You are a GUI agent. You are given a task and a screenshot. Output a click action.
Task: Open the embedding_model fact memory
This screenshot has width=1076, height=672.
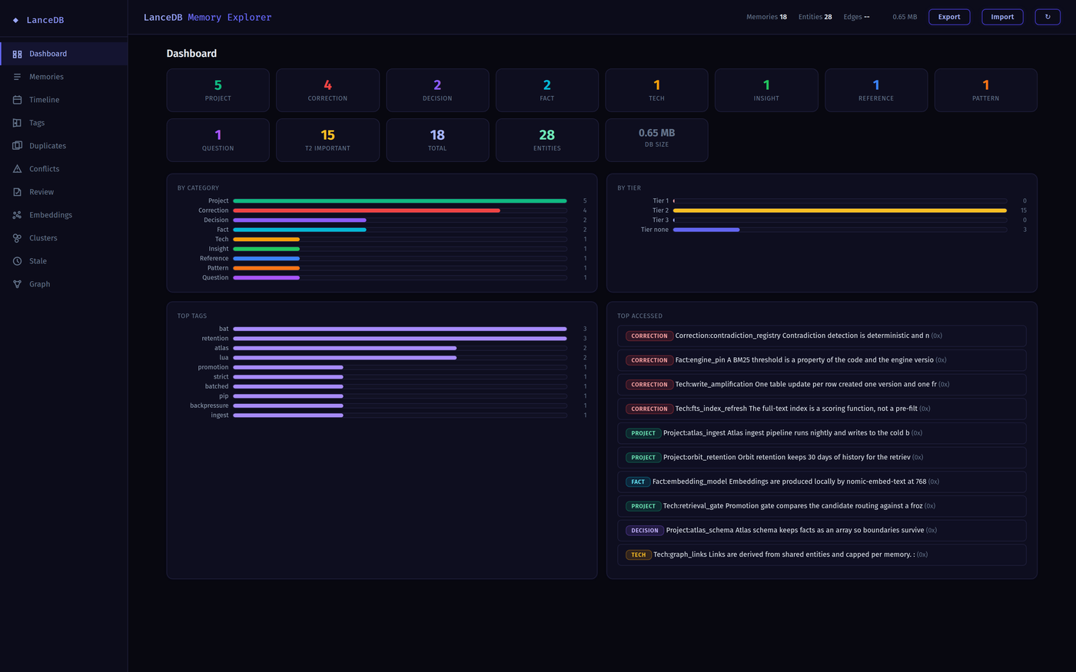coord(822,482)
